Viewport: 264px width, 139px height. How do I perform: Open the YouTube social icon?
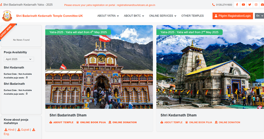pos(243,5)
